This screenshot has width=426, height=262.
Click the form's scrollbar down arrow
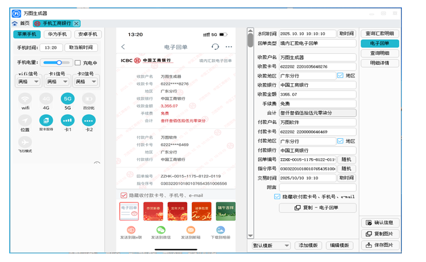[x=250, y=236]
